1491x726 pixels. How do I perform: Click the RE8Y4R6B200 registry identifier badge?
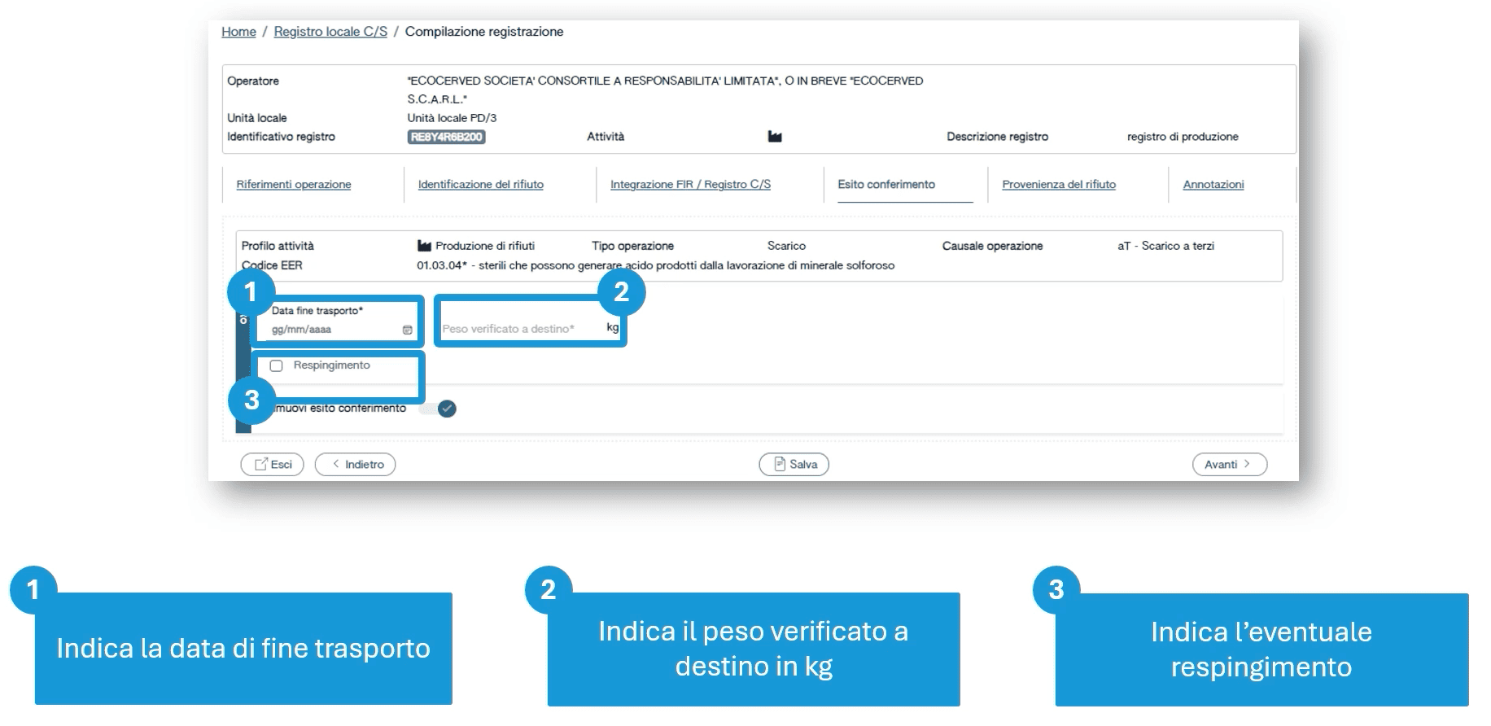pos(446,137)
